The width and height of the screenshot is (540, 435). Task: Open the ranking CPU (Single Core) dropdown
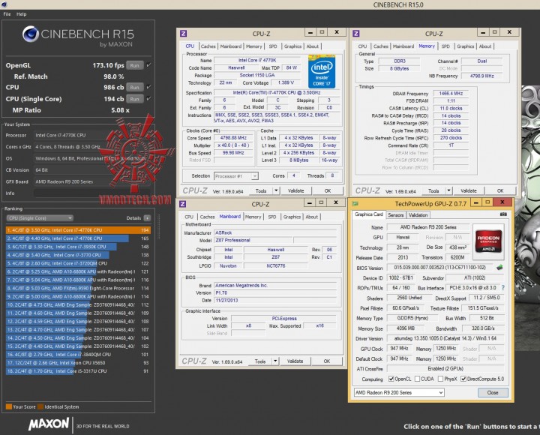(40, 218)
